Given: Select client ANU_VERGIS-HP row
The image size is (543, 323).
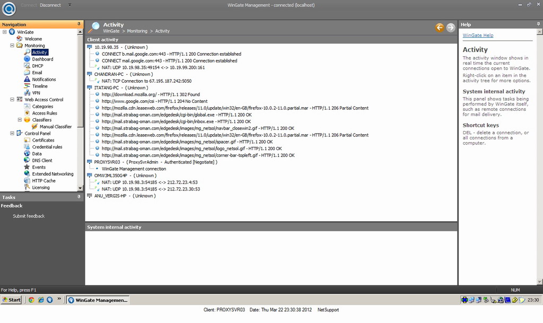Looking at the screenshot, I should point(125,196).
